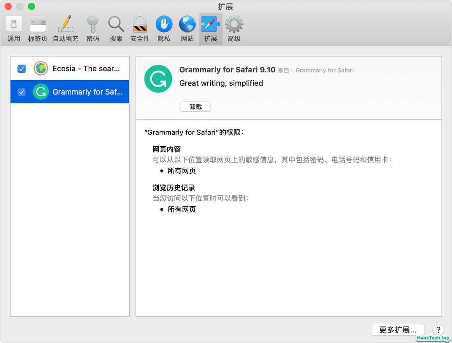Open help with the question mark button
Image resolution: width=452 pixels, height=343 pixels.
click(x=438, y=330)
